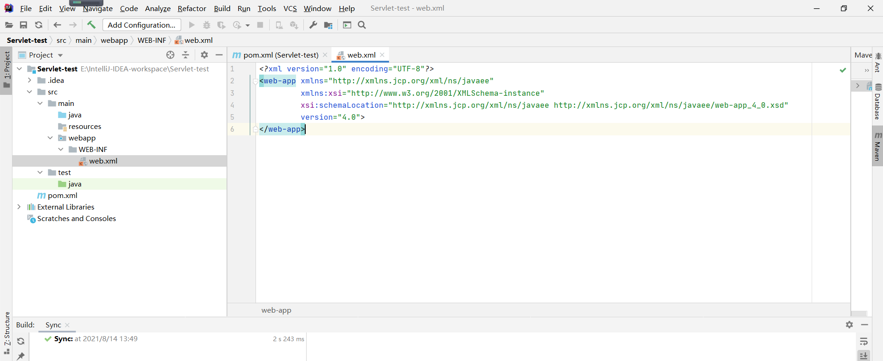The height and width of the screenshot is (361, 883).
Task: Fold the web-app tag at line 2
Action: 255,82
